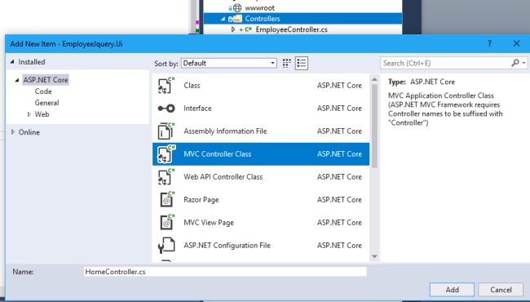Select the ASP.NET Configuration File icon
Image resolution: width=530 pixels, height=302 pixels.
[x=166, y=246]
